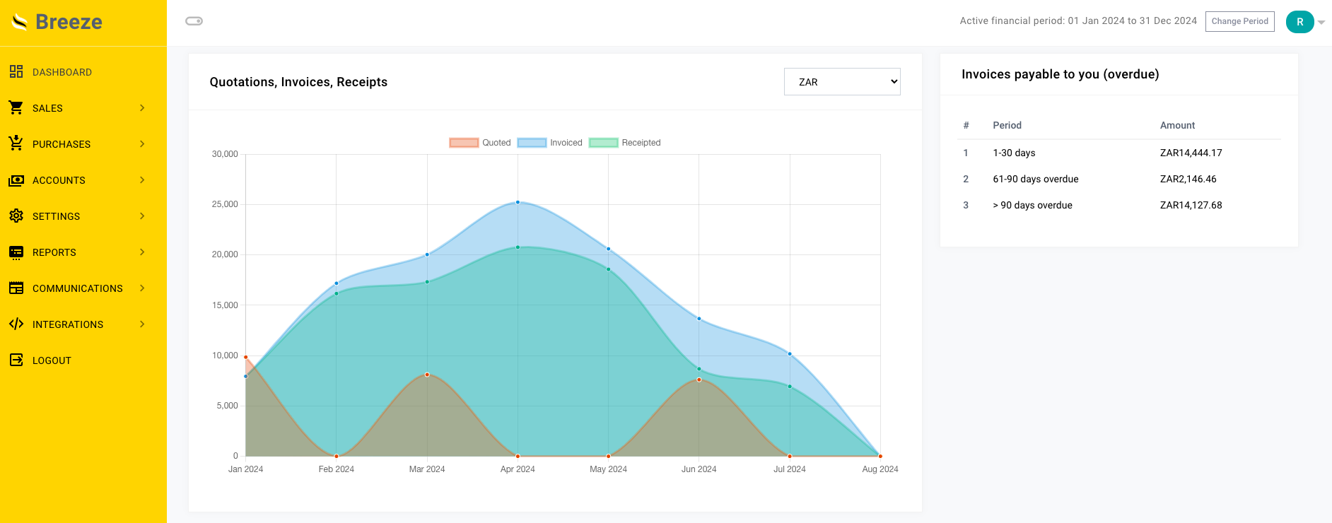The image size is (1332, 523).
Task: Click the Sales shopping cart icon
Action: click(16, 107)
